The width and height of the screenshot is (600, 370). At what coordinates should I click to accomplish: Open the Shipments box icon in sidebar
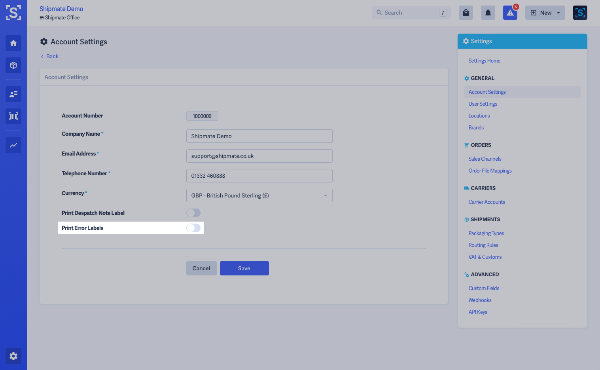pyautogui.click(x=13, y=65)
